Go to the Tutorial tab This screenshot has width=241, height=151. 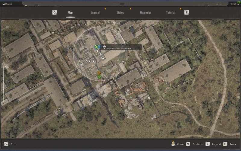[x=171, y=13]
